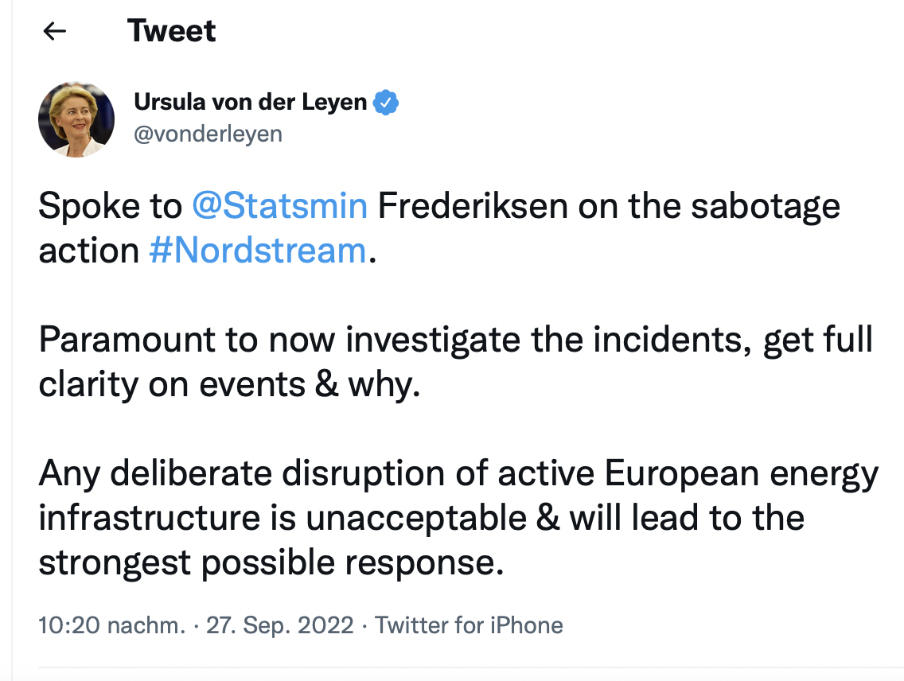Click the 10:20 nachm. timestamp
This screenshot has width=904, height=681.
pos(111,625)
